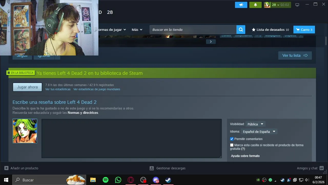Viewport: 328px width, 185px height.
Task: Click 'Ya tienes Left 4 Dead 2' banner text
Action: [90, 73]
